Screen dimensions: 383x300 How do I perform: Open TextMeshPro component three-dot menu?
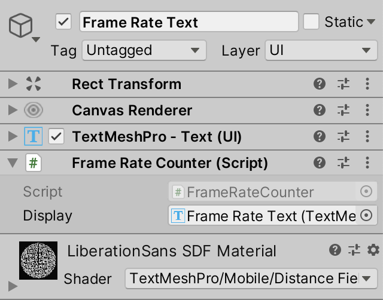tap(367, 137)
